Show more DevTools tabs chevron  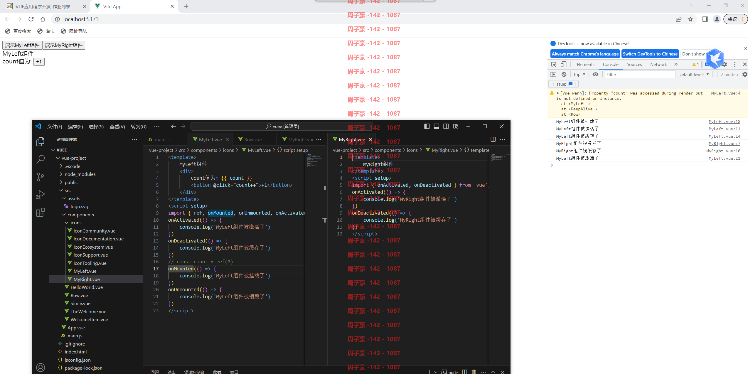coord(676,65)
